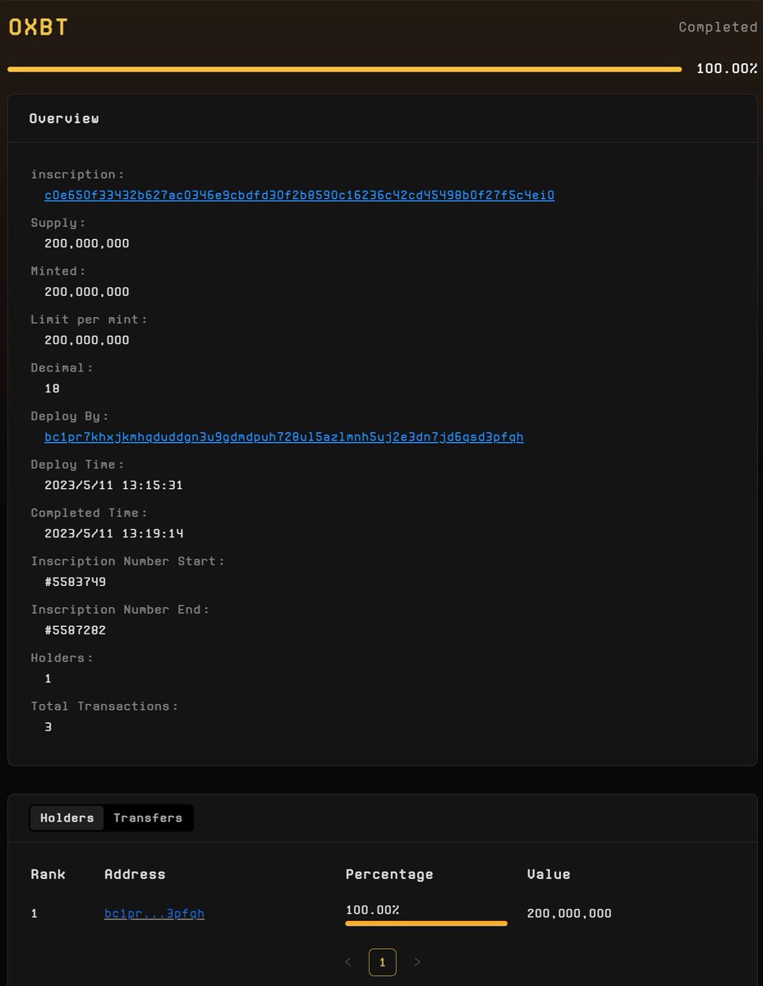The width and height of the screenshot is (763, 986).
Task: Click Deploy Time value 2023/5/11 13:15:31
Action: [113, 486]
